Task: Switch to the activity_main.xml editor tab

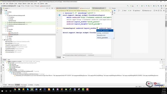Action: click(62, 8)
